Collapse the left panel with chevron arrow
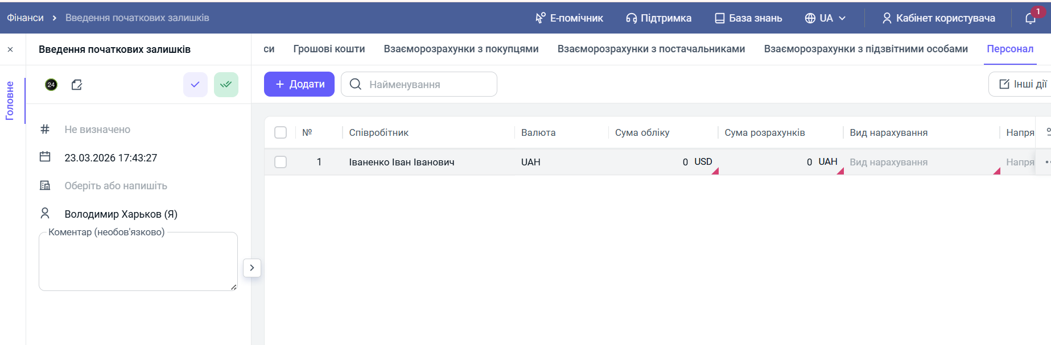This screenshot has width=1051, height=345. coord(252,268)
